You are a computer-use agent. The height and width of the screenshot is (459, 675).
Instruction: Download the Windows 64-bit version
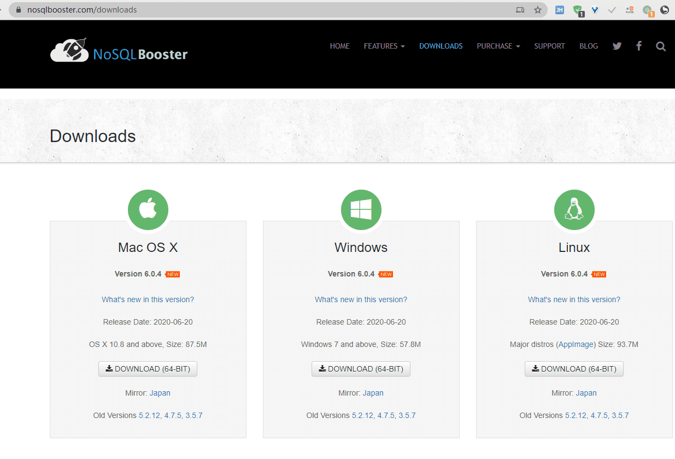(361, 369)
